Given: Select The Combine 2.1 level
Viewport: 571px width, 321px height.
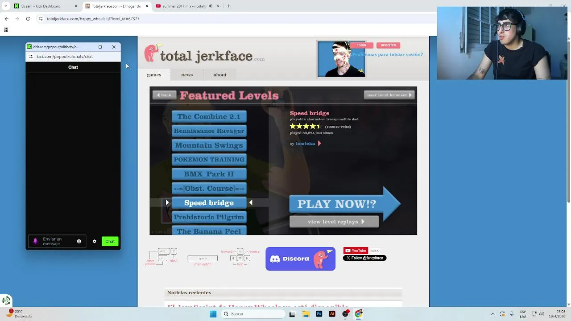Looking at the screenshot, I should 209,117.
